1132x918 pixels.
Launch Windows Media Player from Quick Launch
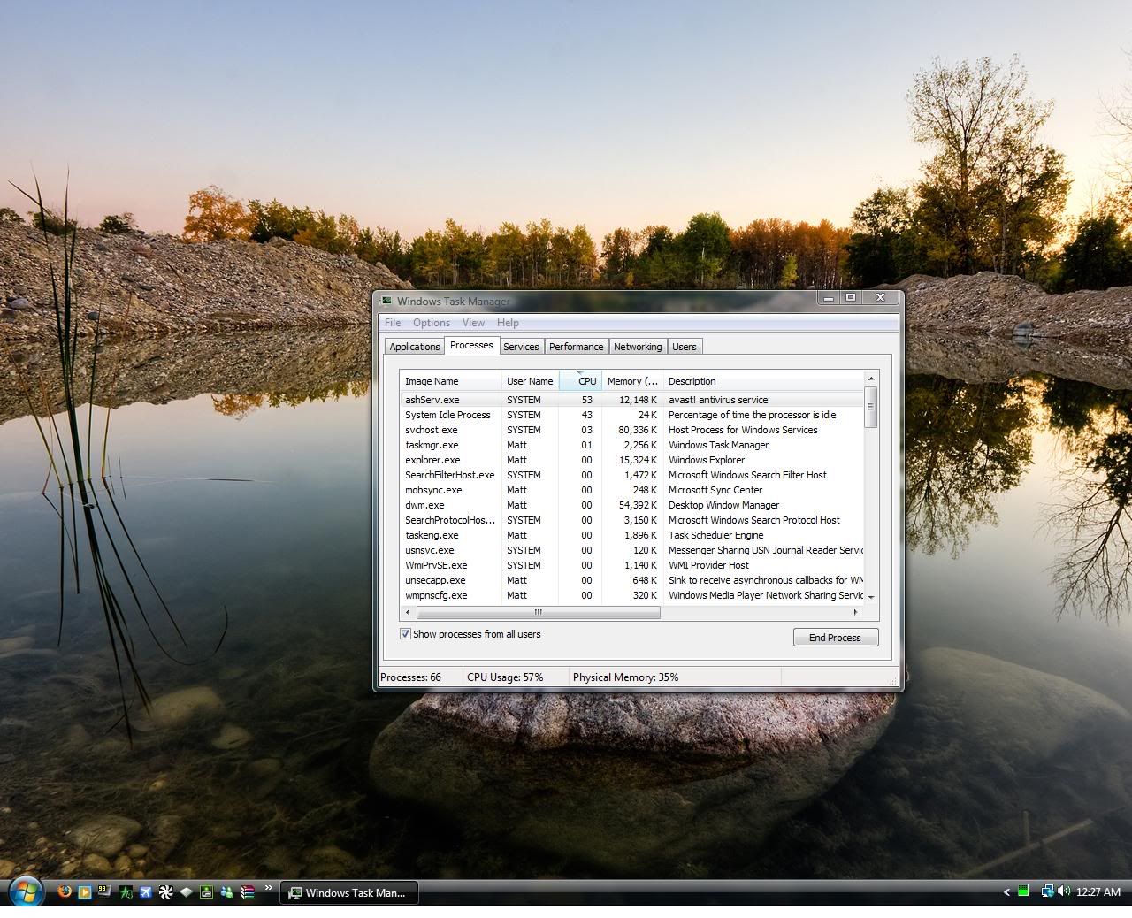(85, 891)
